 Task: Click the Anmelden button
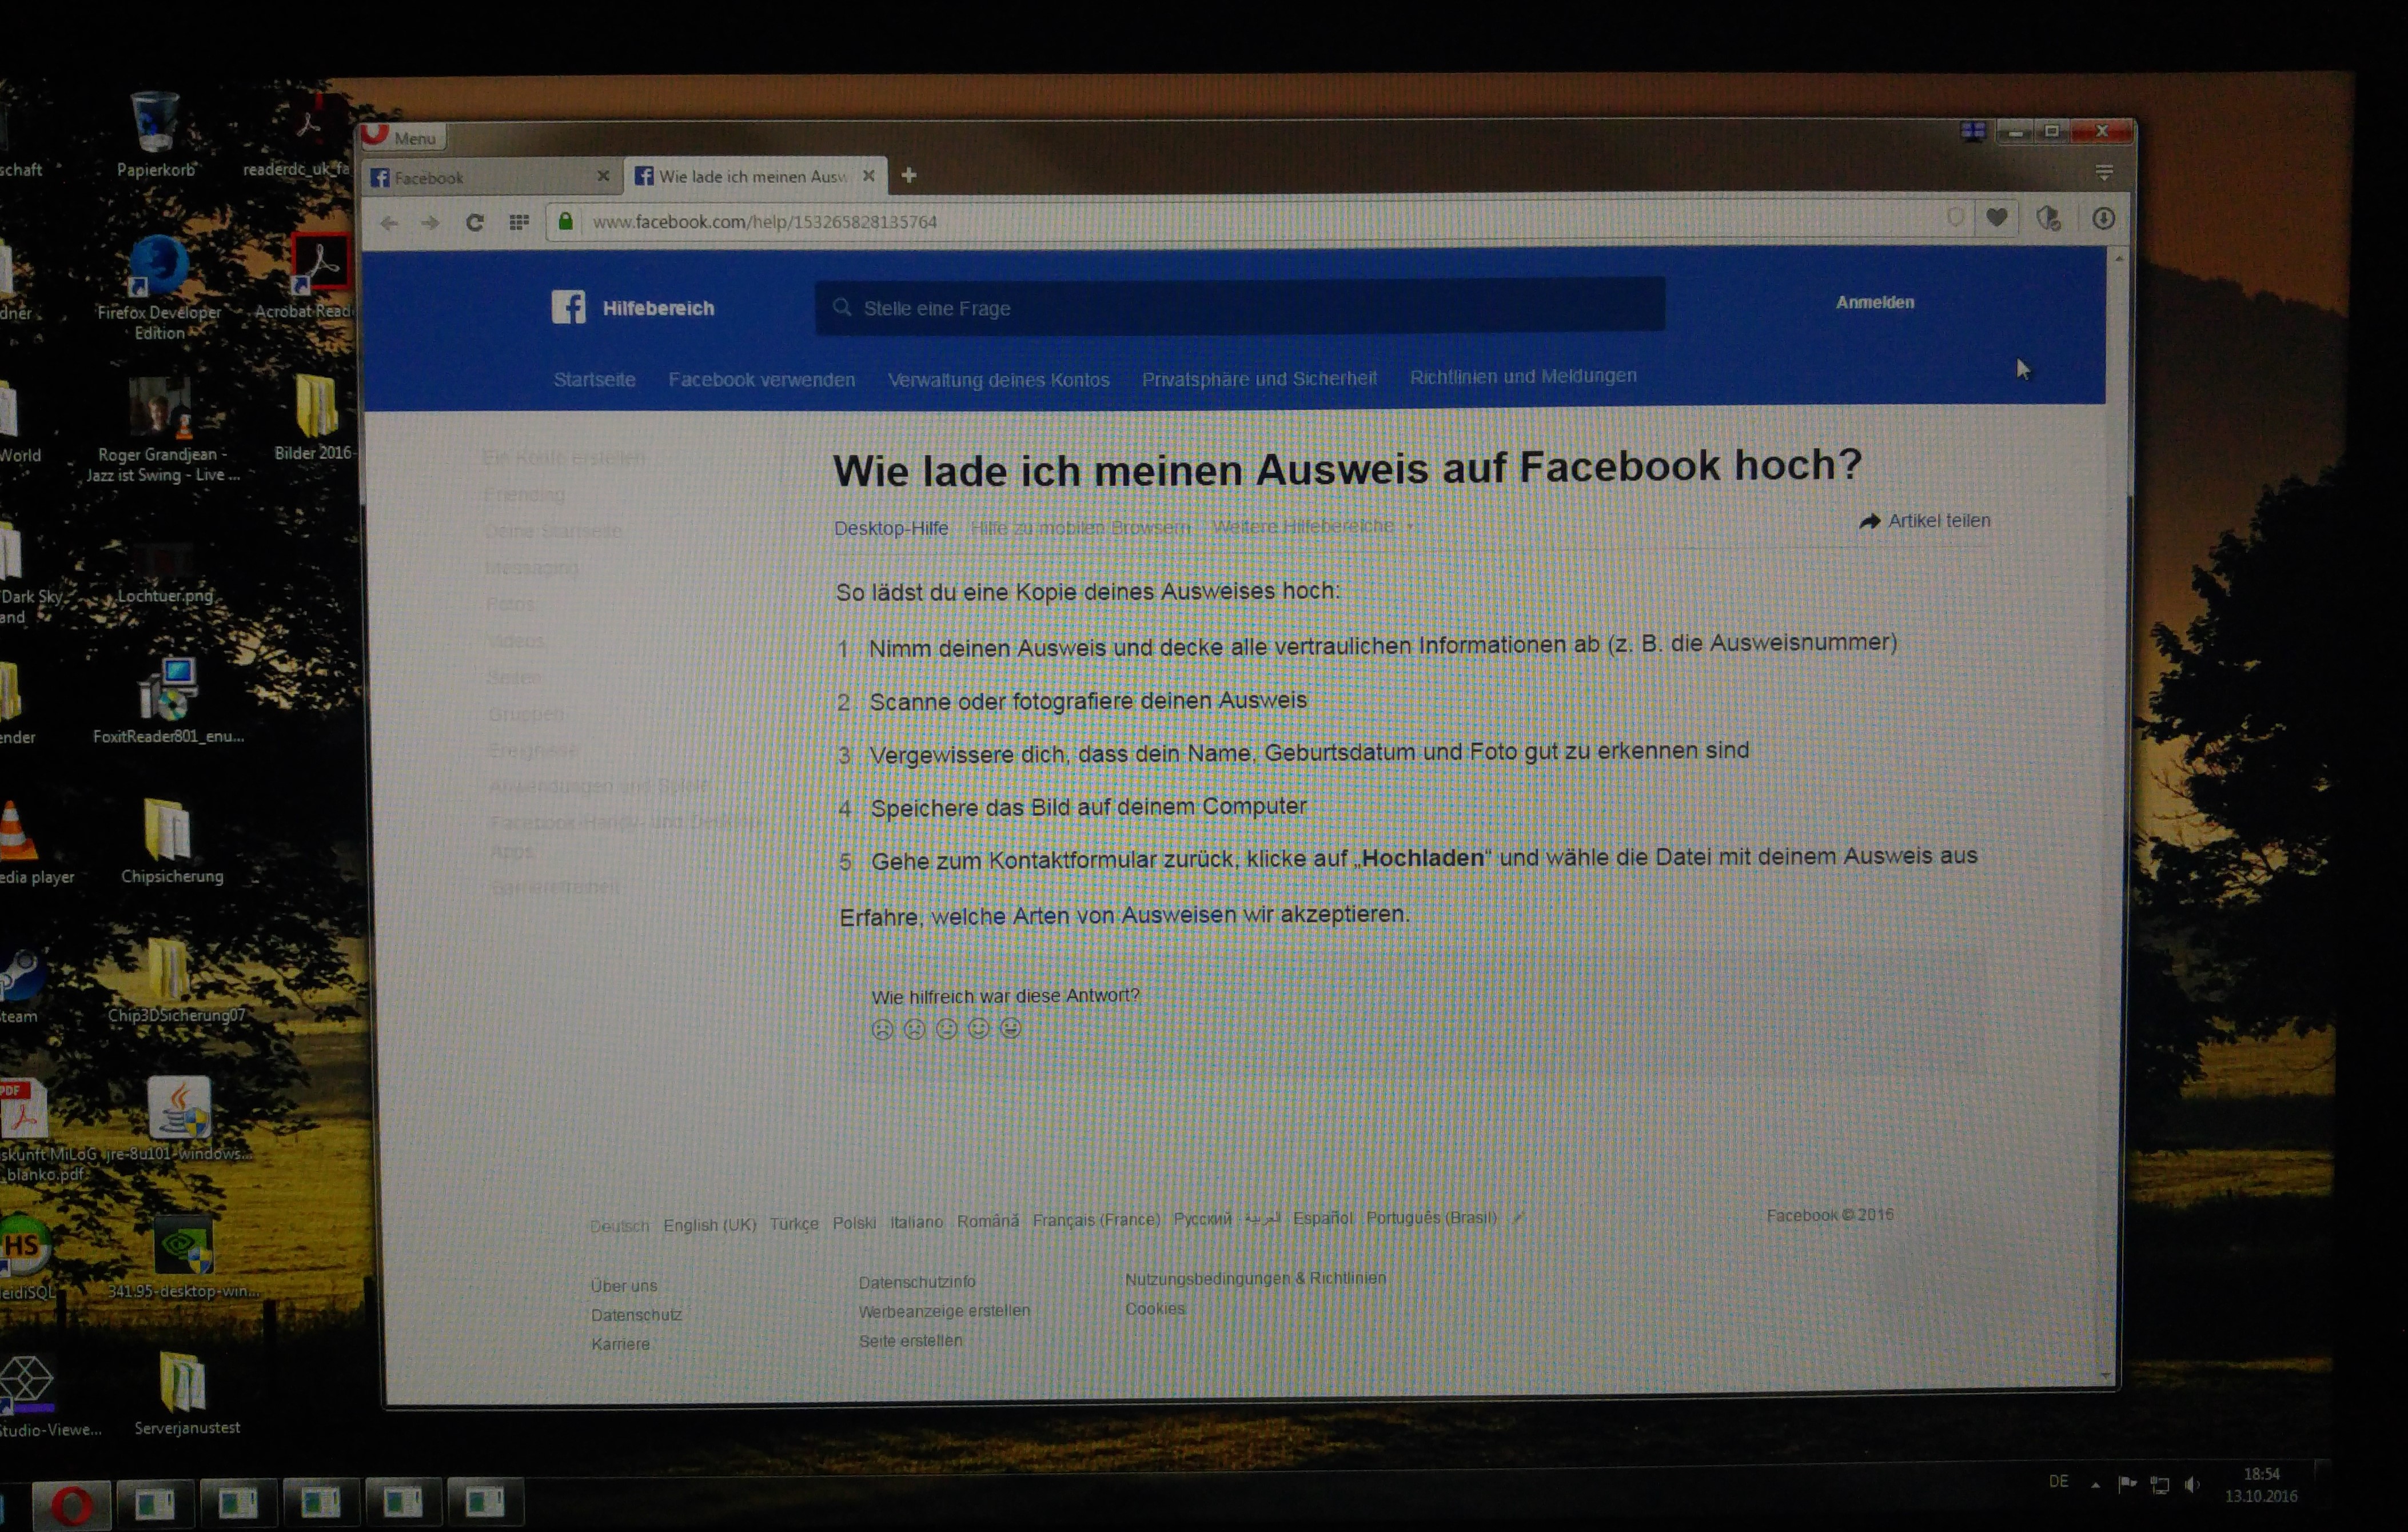click(x=1874, y=302)
